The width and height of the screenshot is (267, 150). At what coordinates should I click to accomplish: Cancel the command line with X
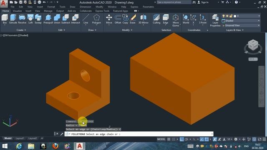pyautogui.click(x=57, y=134)
